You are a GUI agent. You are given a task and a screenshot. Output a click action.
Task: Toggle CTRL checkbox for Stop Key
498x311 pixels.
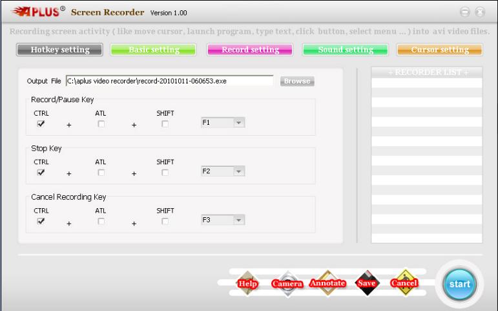coord(41,173)
